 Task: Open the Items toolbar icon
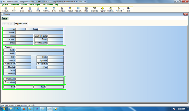pos(54,9)
